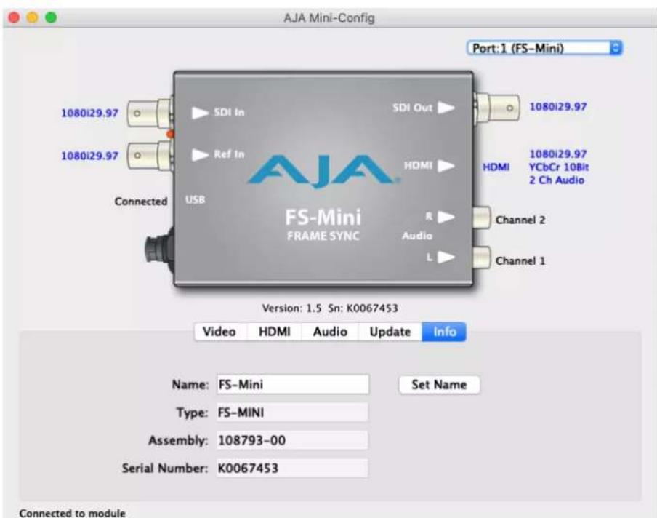Click the blue HDMI label
657x518 pixels.
pyautogui.click(x=496, y=167)
